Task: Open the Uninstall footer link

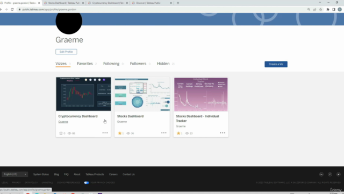Action: [47, 183]
